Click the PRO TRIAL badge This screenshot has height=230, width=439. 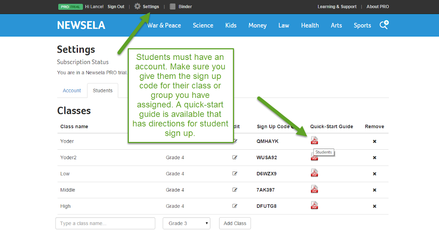[x=71, y=7]
